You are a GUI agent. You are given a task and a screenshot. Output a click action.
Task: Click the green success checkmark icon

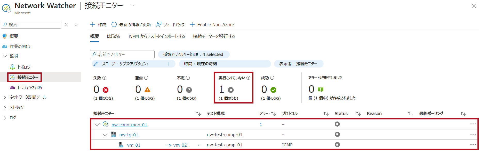coord(273,90)
